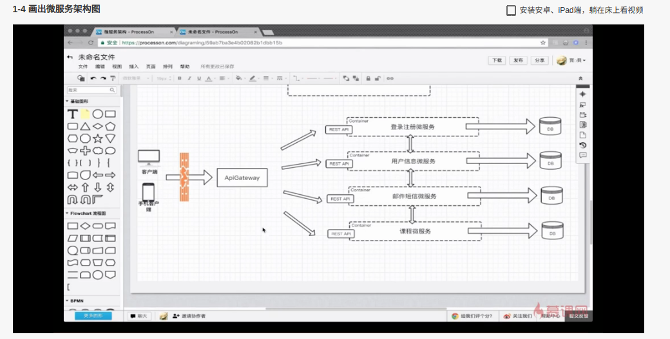This screenshot has height=339, width=670.
Task: Click the search magnifier in shape search
Action: tap(112, 90)
